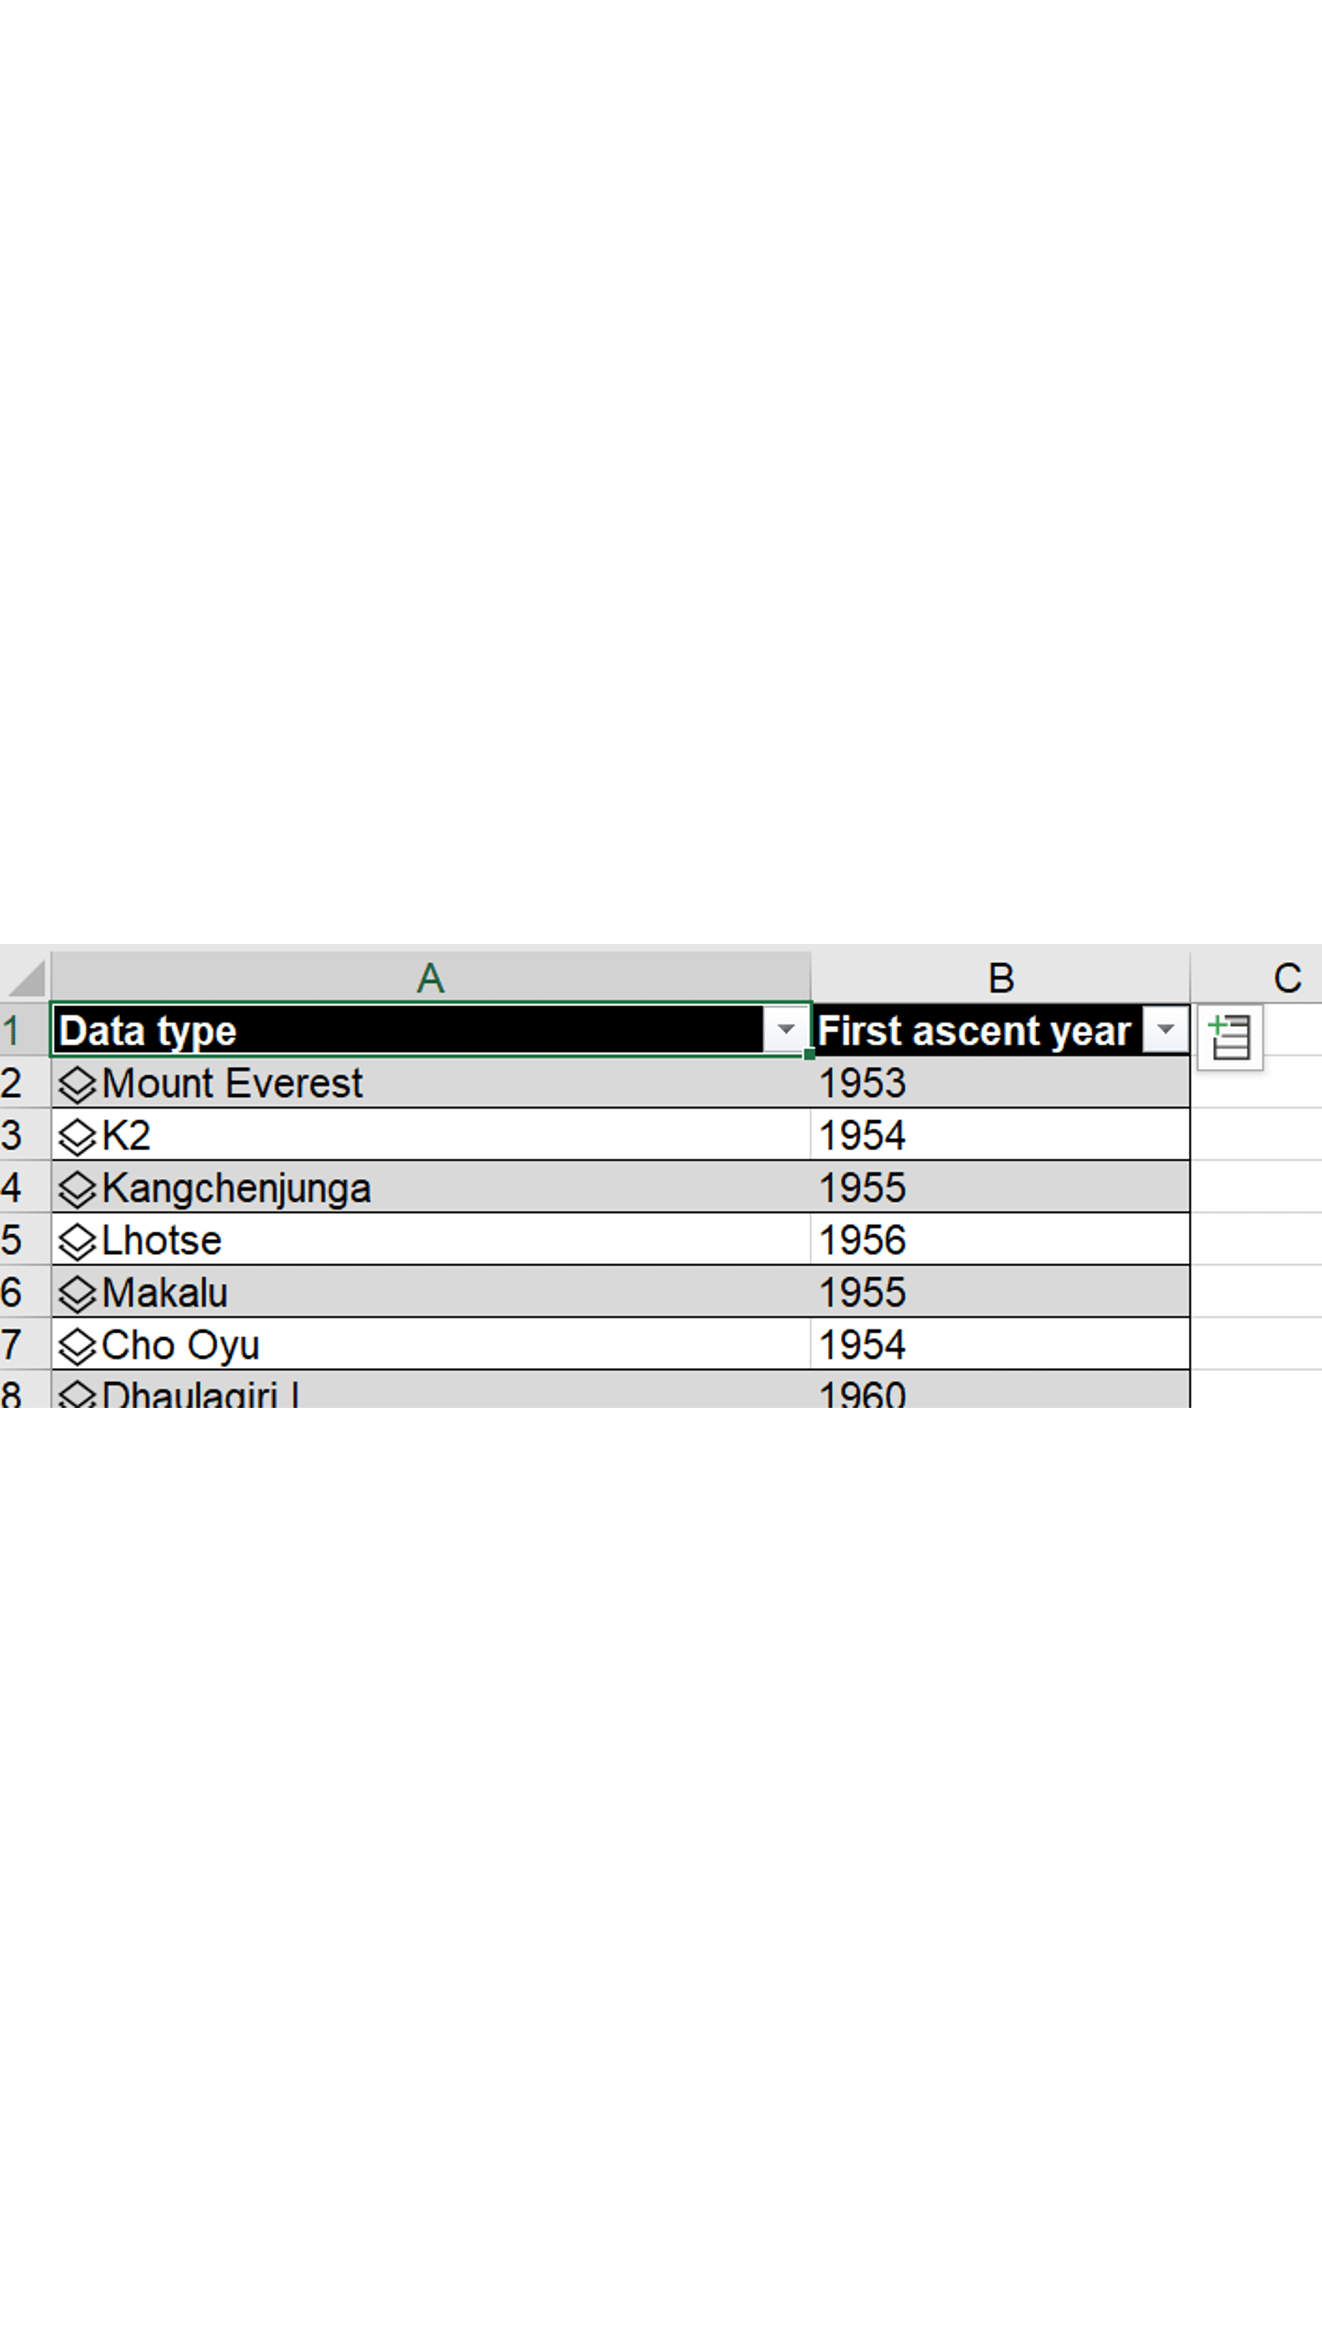Click the Lhotse data type icon
Screen dimensions: 1322x2351
point(77,1241)
